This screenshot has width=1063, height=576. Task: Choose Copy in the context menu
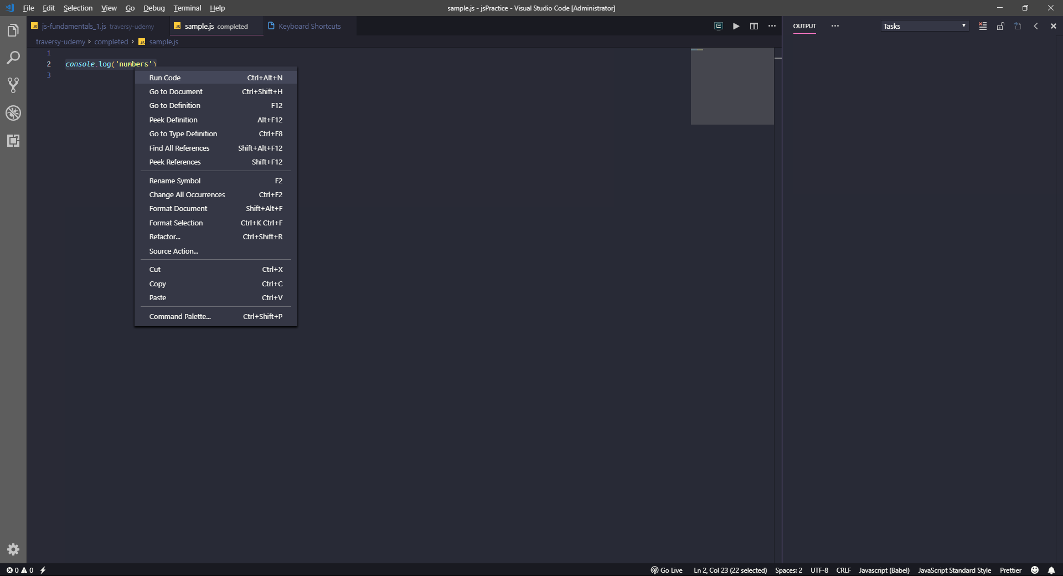point(216,284)
